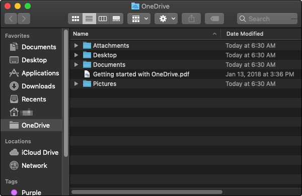The width and height of the screenshot is (302, 196).
Task: Close the Finder window with red button
Action: coord(8,6)
